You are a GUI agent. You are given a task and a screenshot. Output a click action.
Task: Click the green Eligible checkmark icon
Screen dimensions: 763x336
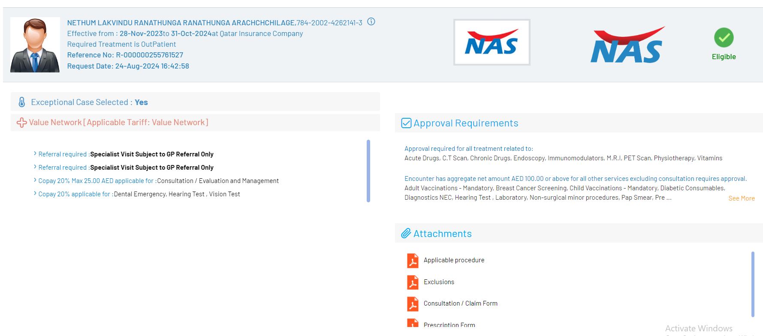point(724,38)
